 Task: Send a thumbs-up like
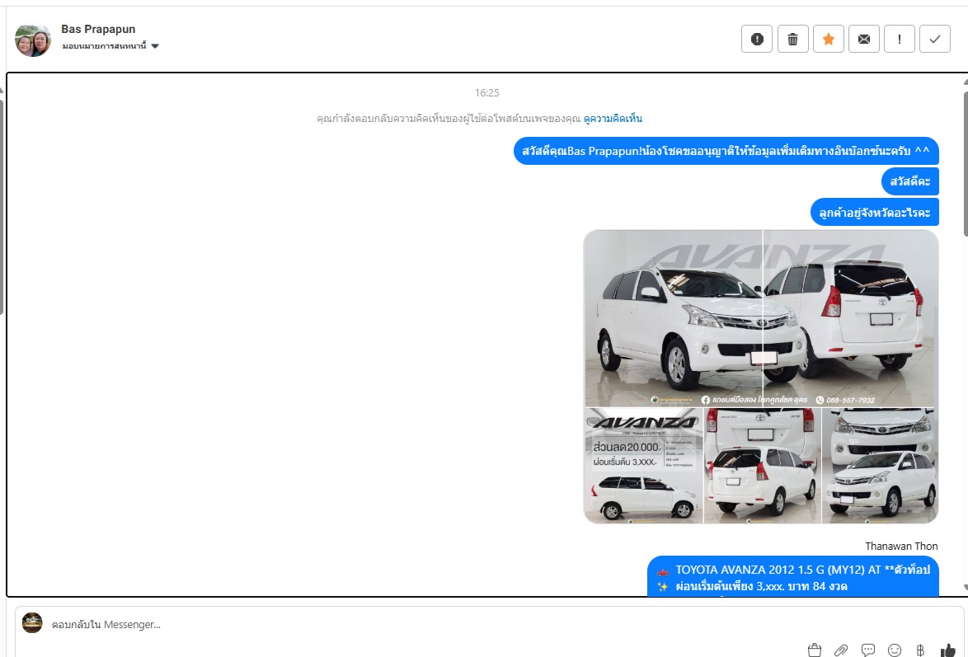coord(947,650)
